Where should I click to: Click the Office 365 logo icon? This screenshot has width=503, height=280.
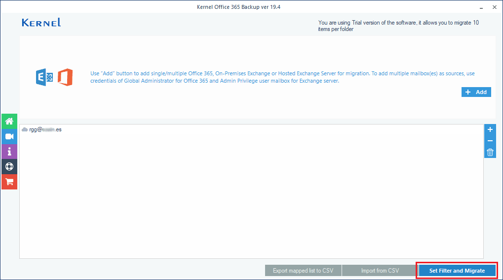(x=65, y=77)
